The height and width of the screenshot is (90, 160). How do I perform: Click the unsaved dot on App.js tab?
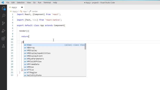[x=22, y=7]
